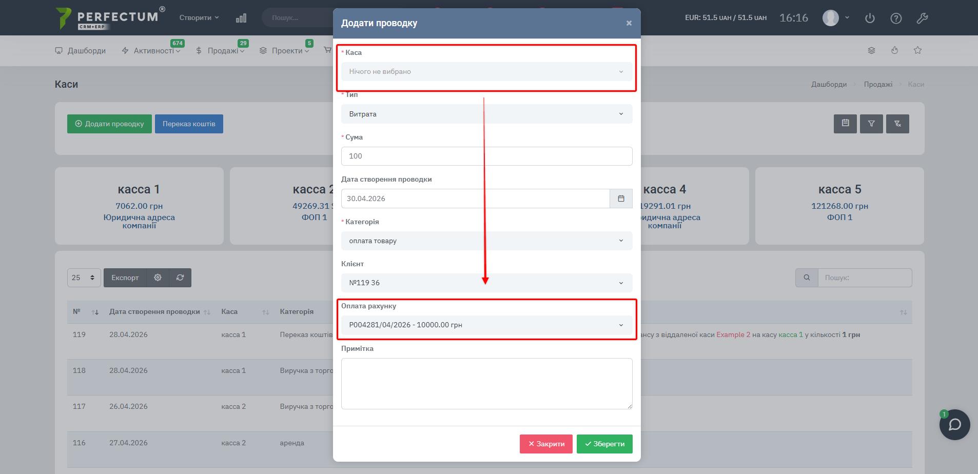Image resolution: width=978 pixels, height=474 pixels.
Task: Click the wrench settings icon in header
Action: tap(922, 18)
